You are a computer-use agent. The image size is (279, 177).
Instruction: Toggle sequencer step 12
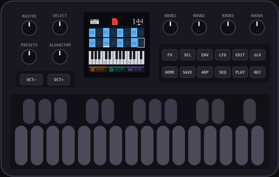(x=113, y=43)
